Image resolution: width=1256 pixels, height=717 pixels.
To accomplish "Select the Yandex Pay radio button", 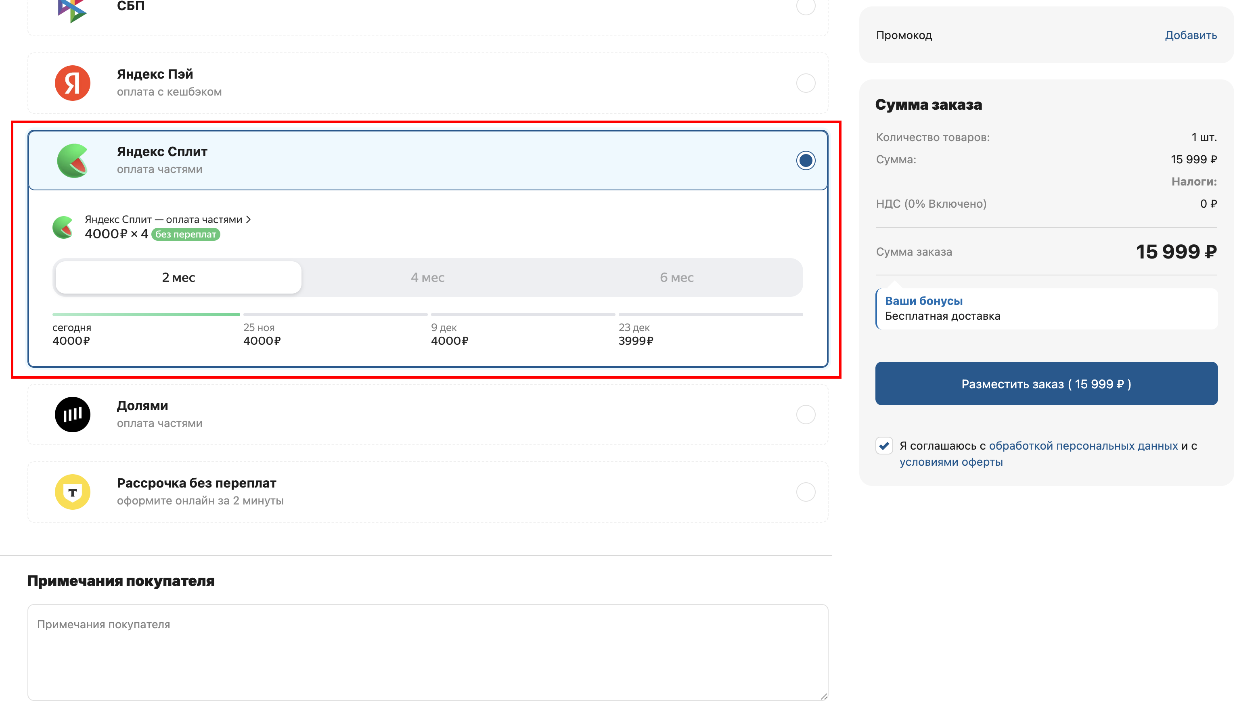I will (x=805, y=83).
